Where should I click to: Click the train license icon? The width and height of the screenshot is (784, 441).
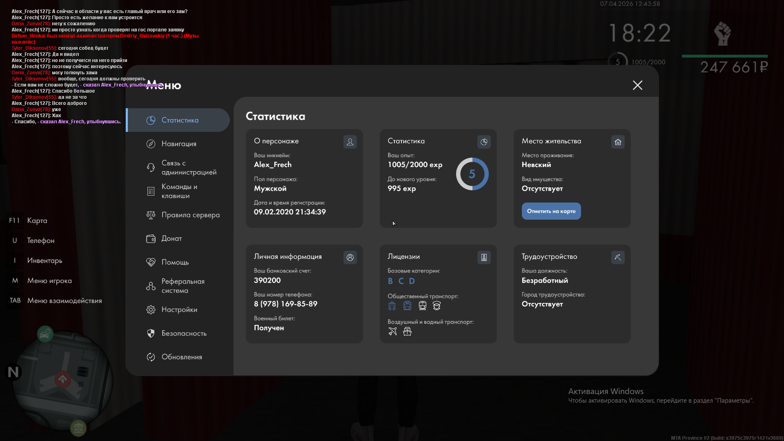click(422, 305)
